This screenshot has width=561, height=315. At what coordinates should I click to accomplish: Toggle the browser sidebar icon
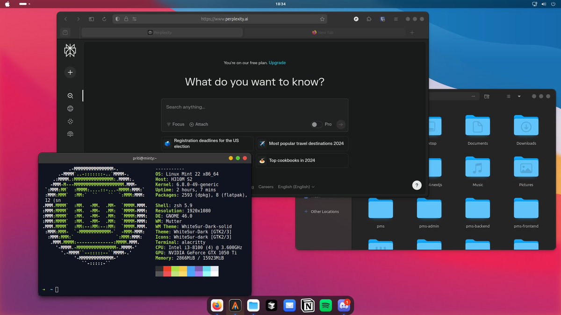click(x=92, y=19)
